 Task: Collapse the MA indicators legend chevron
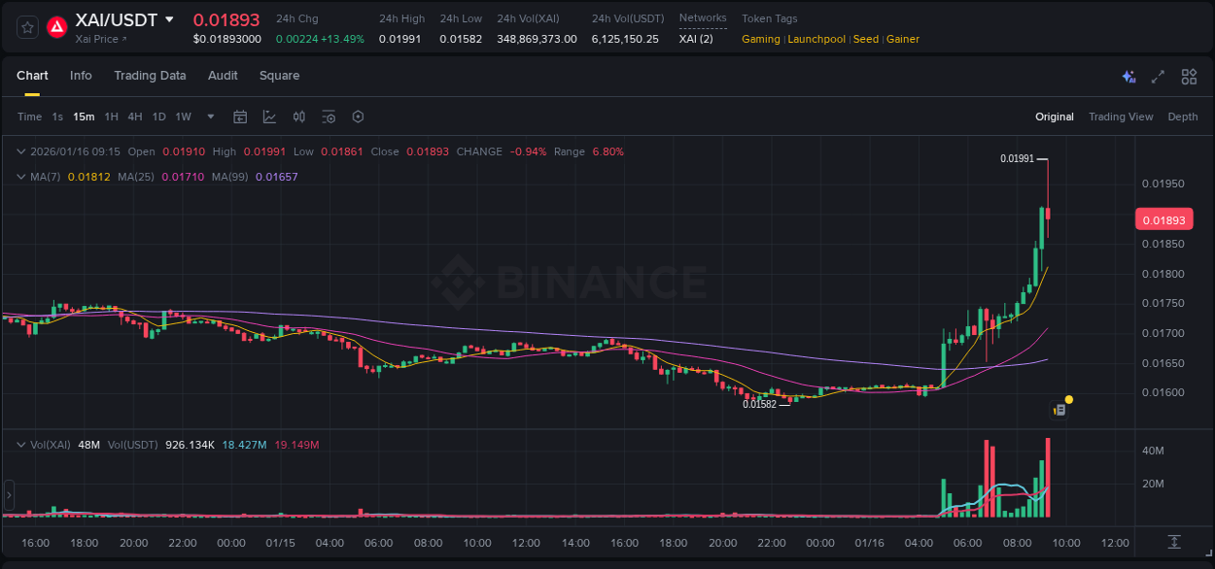[x=20, y=177]
